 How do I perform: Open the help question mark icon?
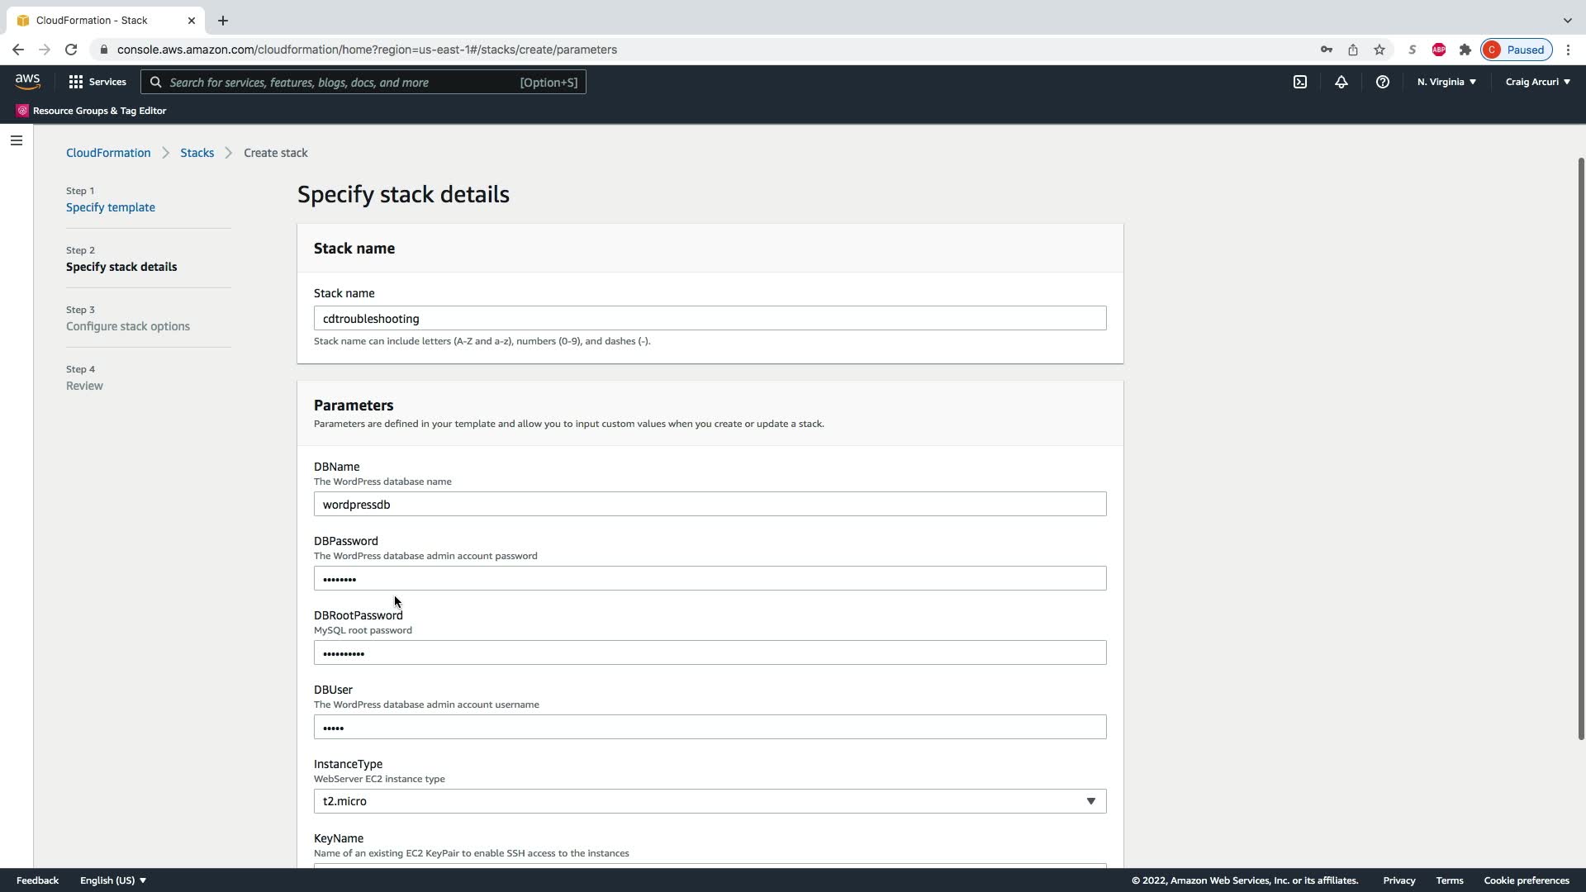pyautogui.click(x=1382, y=82)
